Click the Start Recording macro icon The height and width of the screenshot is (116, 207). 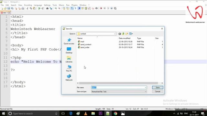pos(101,8)
